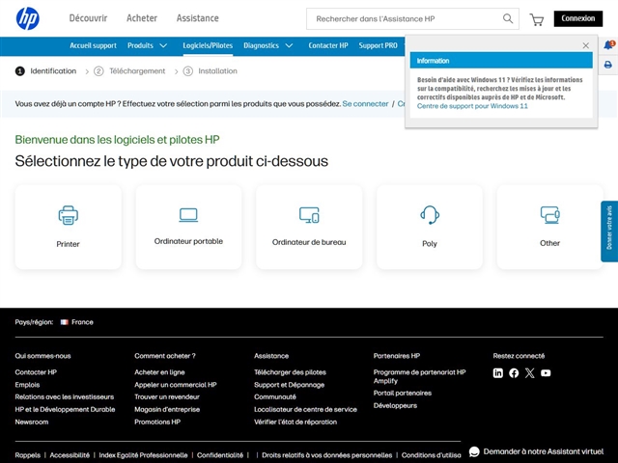Open the notifications bell
This screenshot has height=463, width=618.
coord(608,45)
